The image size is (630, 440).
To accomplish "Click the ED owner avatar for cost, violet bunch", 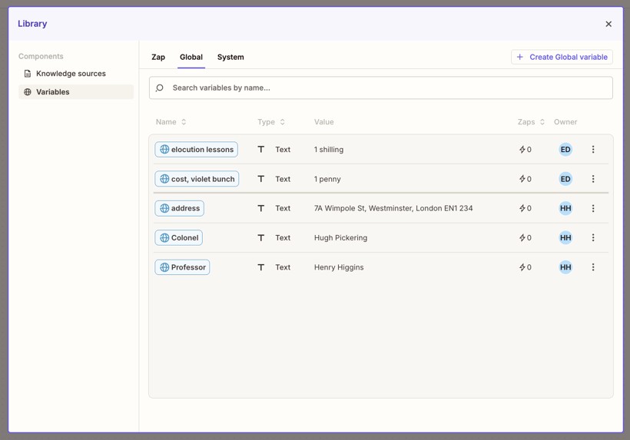I will [x=565, y=179].
